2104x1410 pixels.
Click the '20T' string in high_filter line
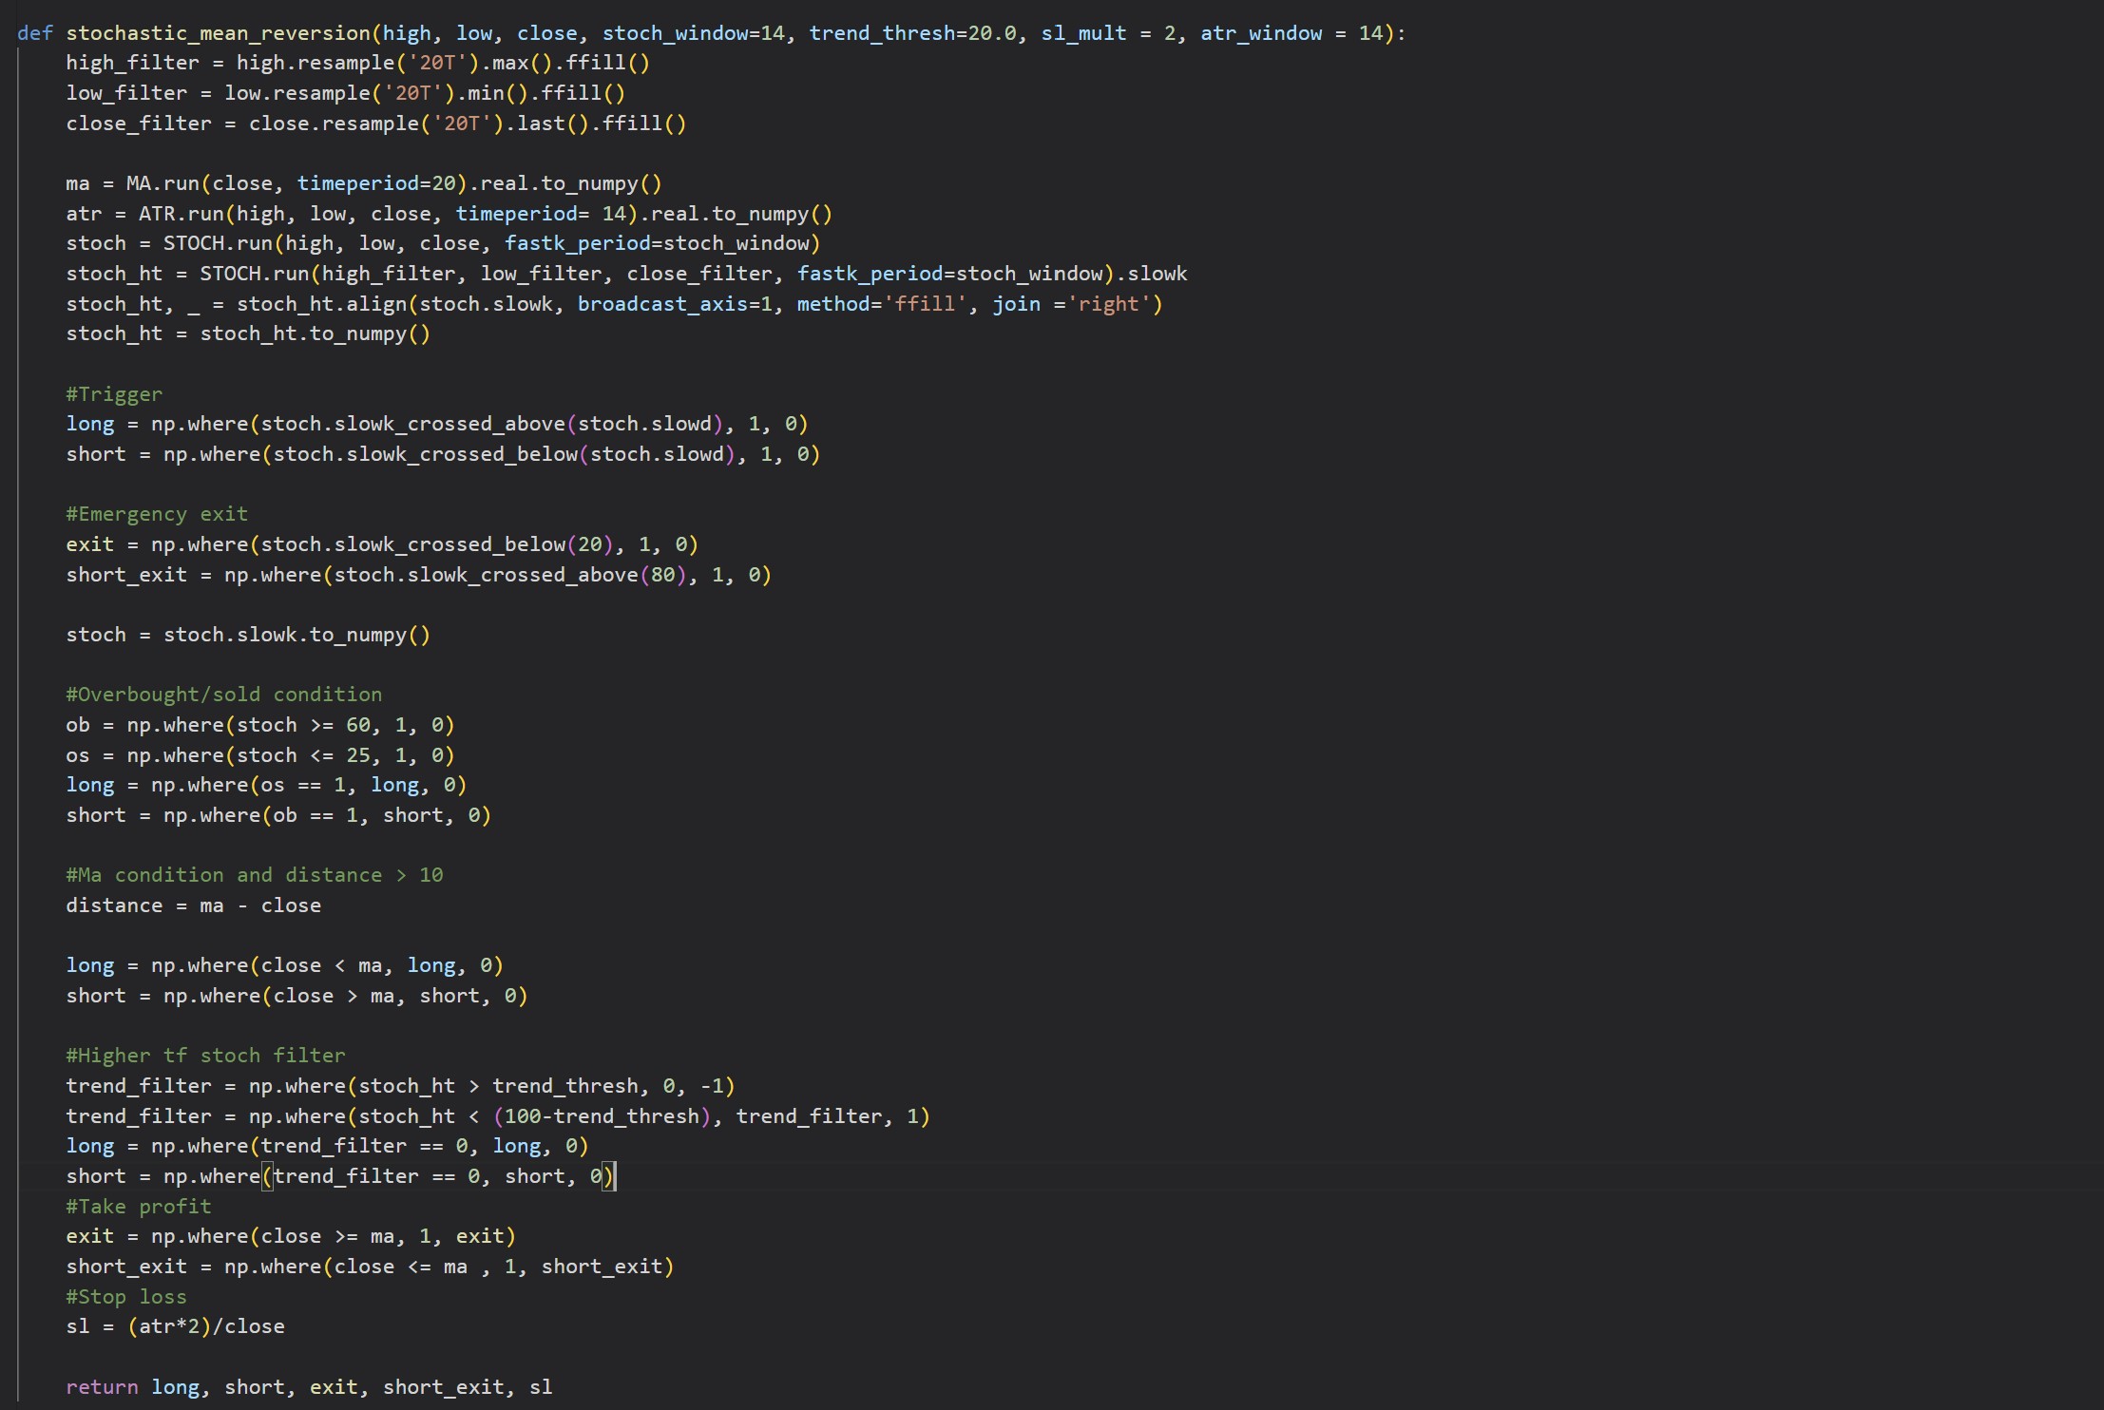pyautogui.click(x=436, y=63)
